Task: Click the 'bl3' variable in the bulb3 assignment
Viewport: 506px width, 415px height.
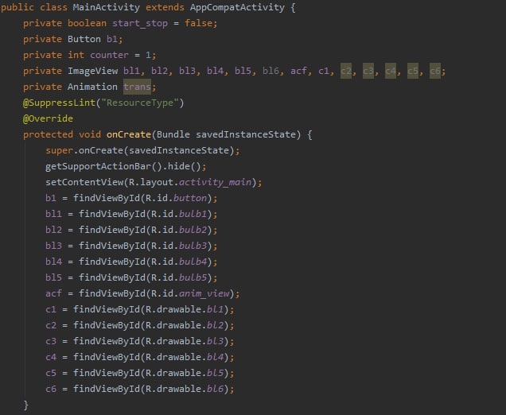Action: (x=53, y=246)
